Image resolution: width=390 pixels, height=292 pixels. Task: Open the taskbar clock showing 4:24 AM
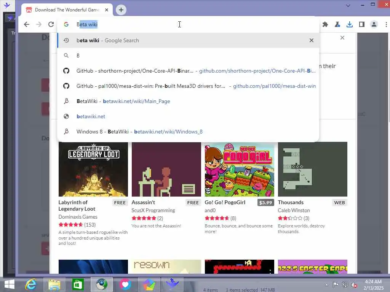coord(373,285)
